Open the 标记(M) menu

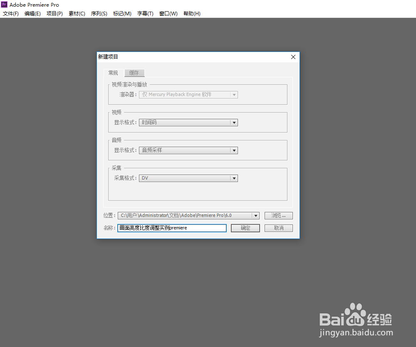pos(122,14)
